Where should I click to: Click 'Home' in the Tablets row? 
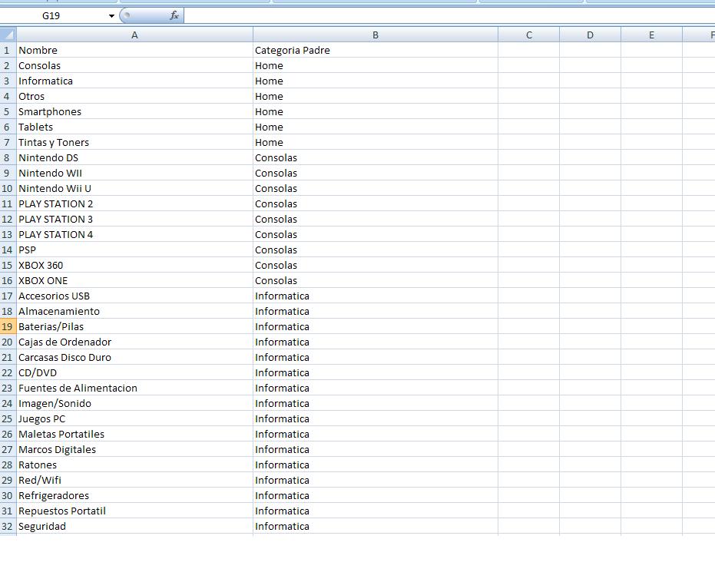click(x=376, y=127)
